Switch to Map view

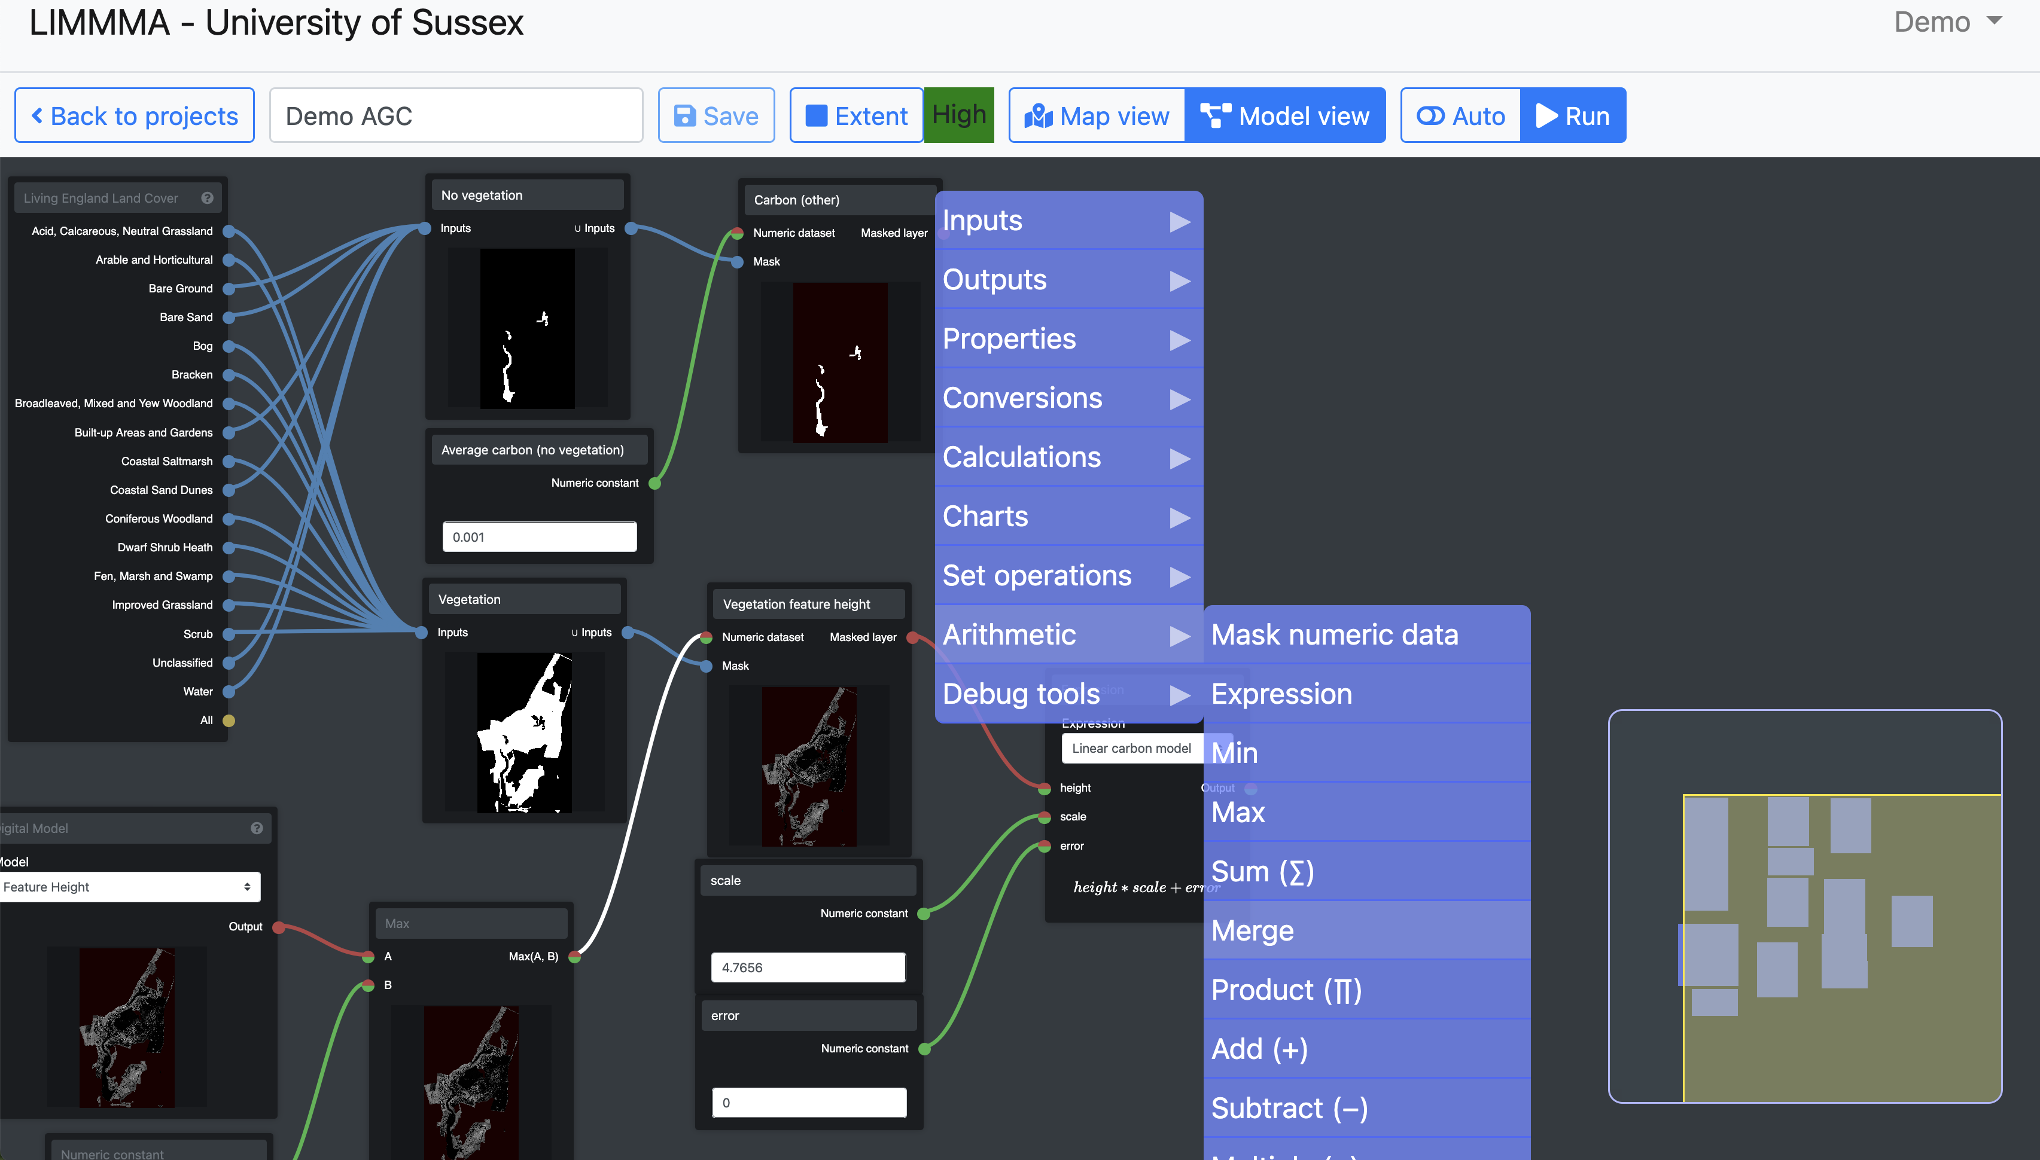click(x=1097, y=115)
